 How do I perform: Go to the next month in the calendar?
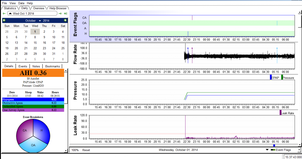tap(65, 21)
